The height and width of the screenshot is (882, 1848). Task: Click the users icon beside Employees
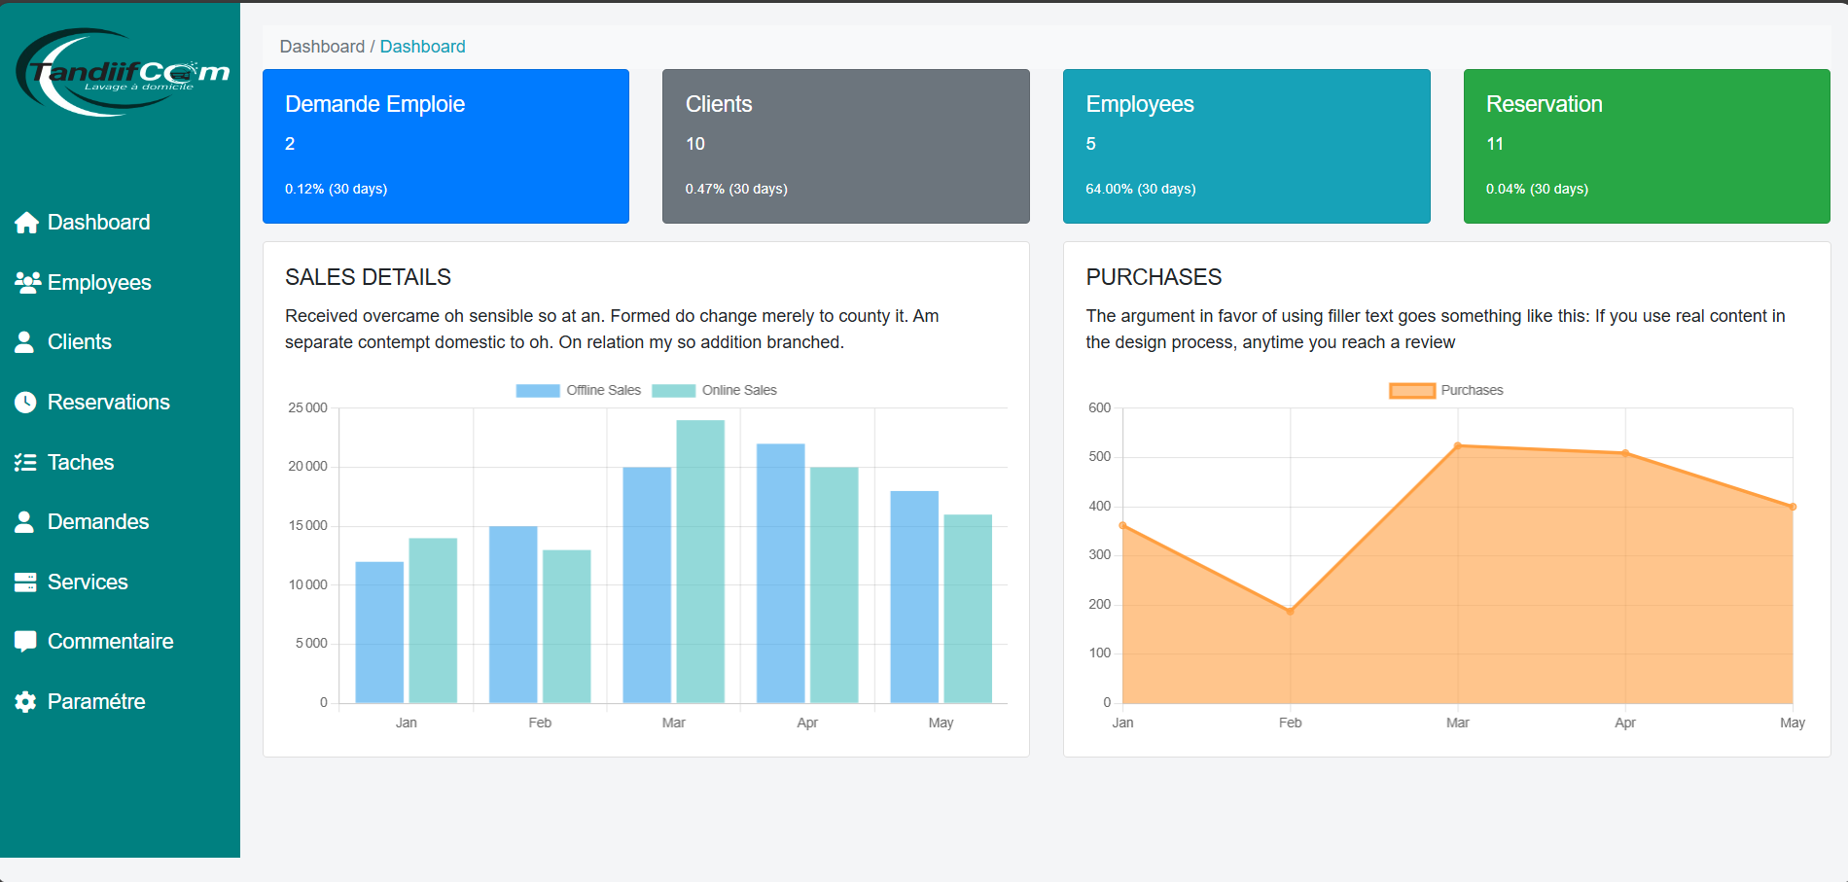(27, 283)
